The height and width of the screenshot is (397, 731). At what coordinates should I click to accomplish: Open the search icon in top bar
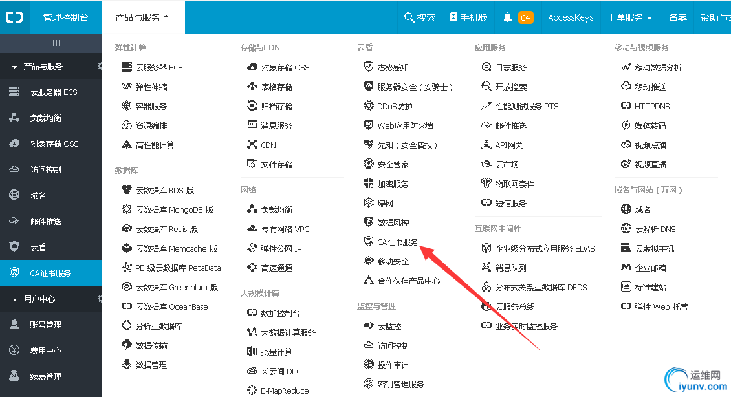(x=409, y=17)
